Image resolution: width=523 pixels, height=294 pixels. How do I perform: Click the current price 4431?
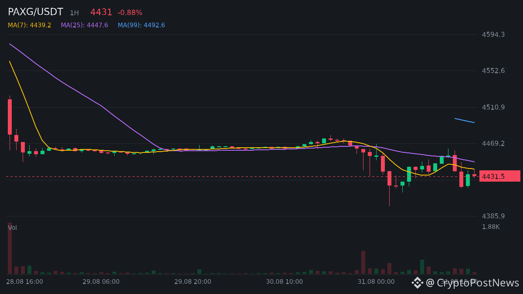tap(101, 12)
